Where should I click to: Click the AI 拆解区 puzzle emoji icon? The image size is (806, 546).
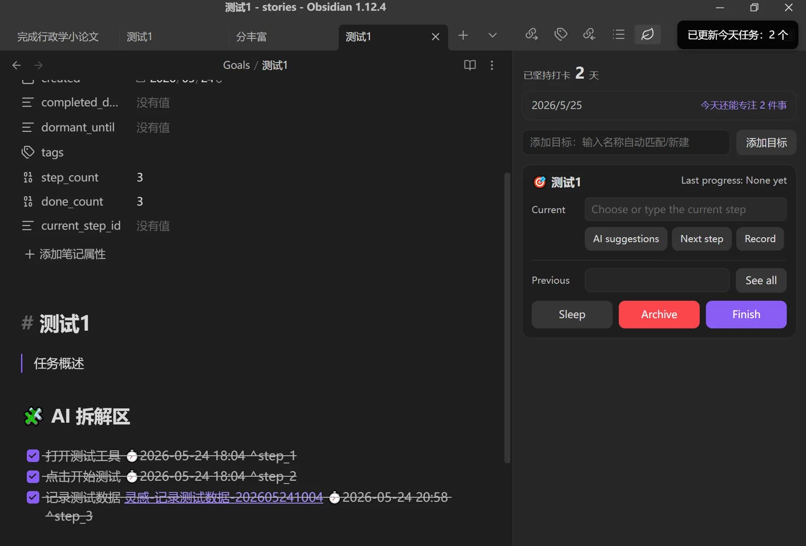[33, 416]
